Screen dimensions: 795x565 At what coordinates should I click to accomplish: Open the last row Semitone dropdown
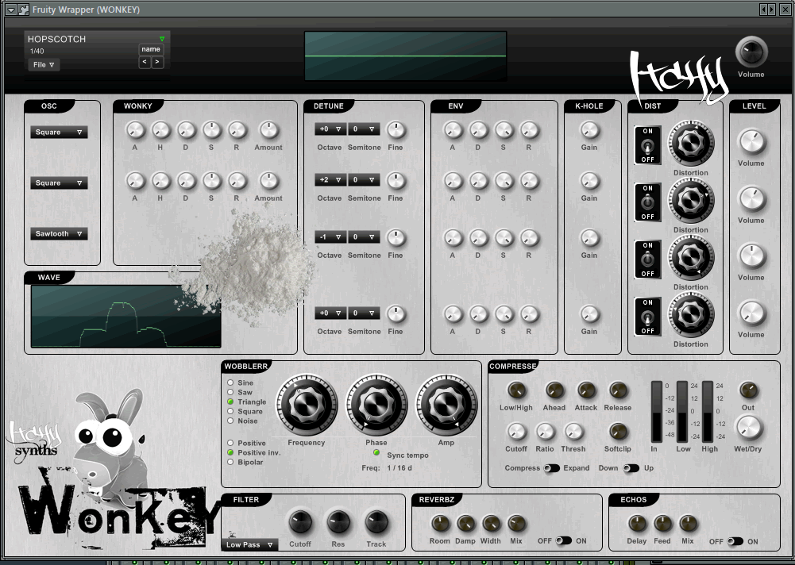364,313
